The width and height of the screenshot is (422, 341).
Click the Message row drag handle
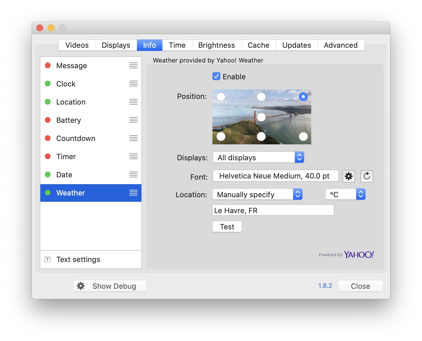[133, 66]
